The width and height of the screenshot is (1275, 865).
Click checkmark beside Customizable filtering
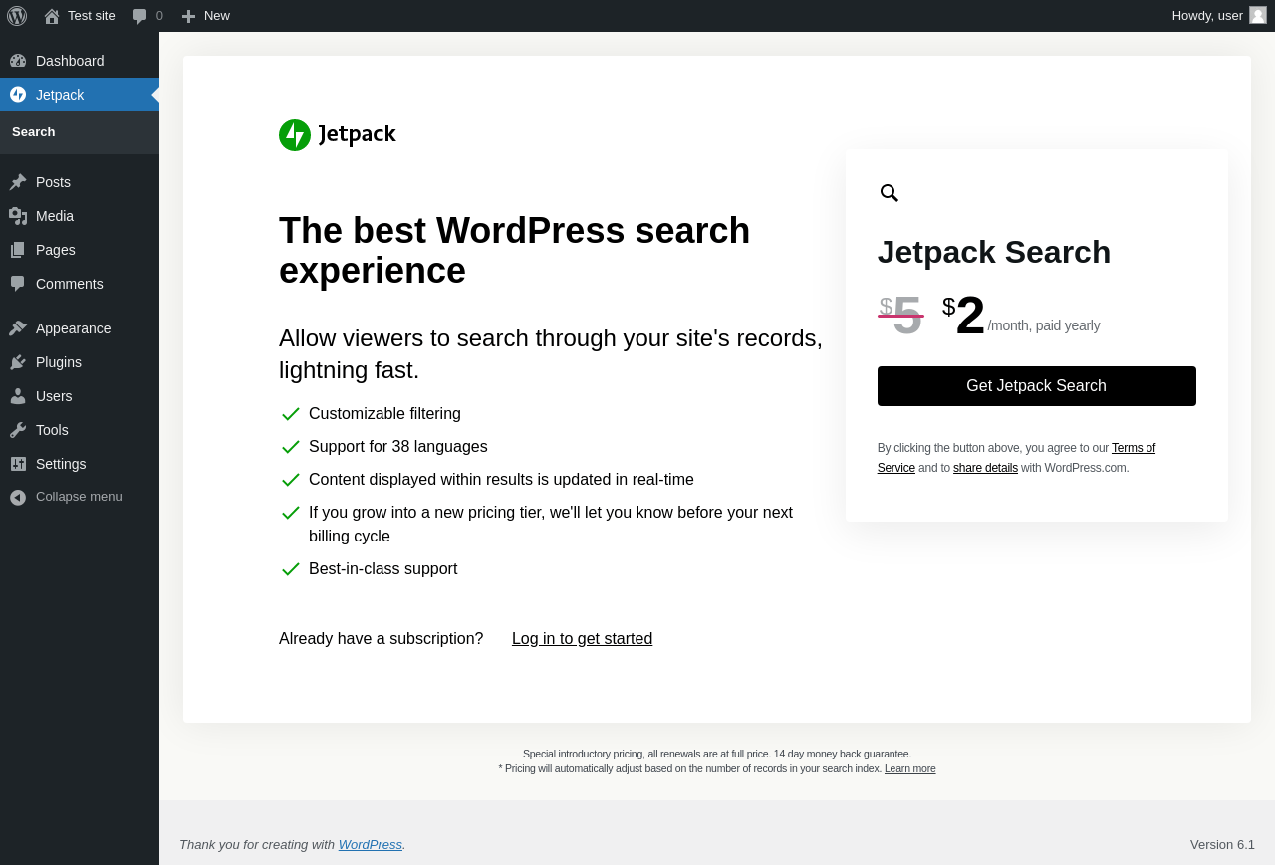[291, 414]
